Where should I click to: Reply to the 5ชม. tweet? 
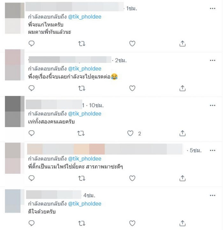pos(31,178)
